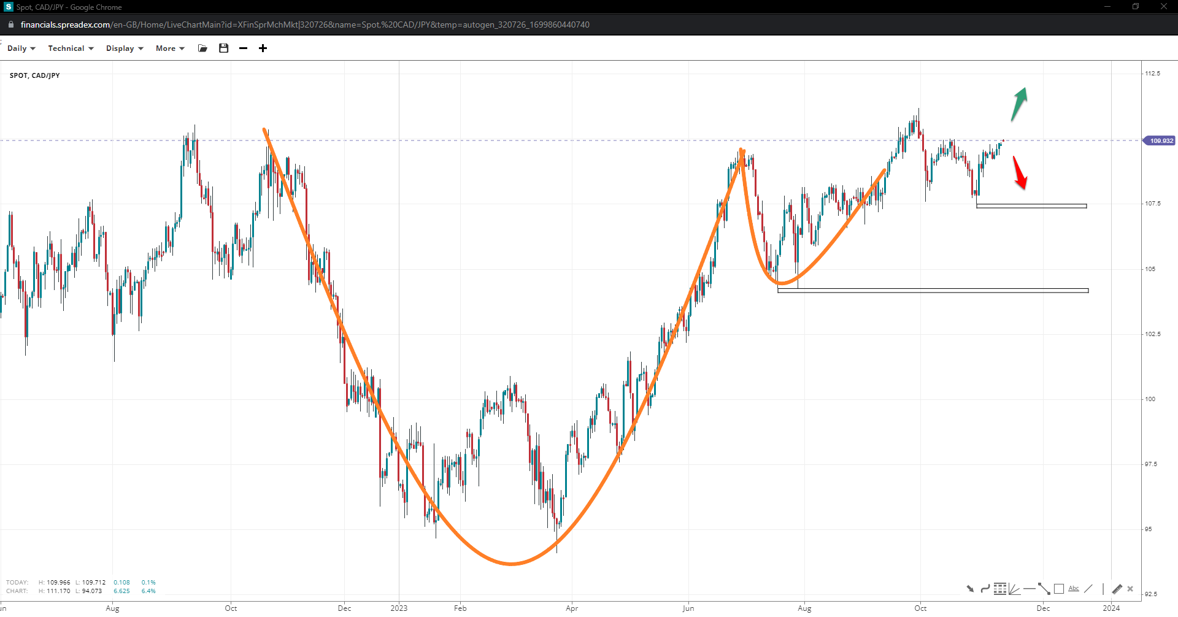The height and width of the screenshot is (617, 1178).
Task: Click the floppy disk save icon
Action: [x=223, y=48]
